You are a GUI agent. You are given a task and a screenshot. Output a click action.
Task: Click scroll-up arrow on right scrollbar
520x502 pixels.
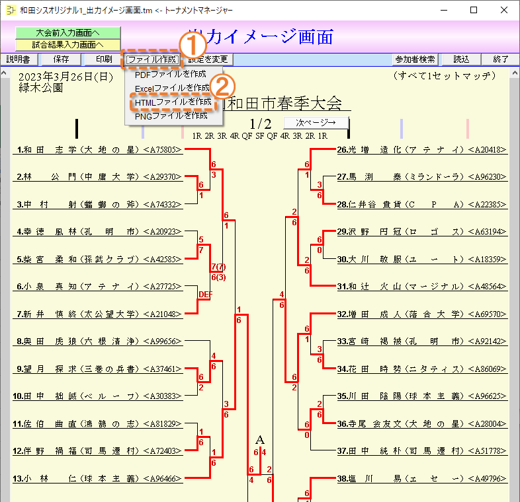pyautogui.click(x=515, y=73)
